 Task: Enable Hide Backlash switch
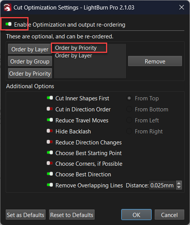(50, 131)
